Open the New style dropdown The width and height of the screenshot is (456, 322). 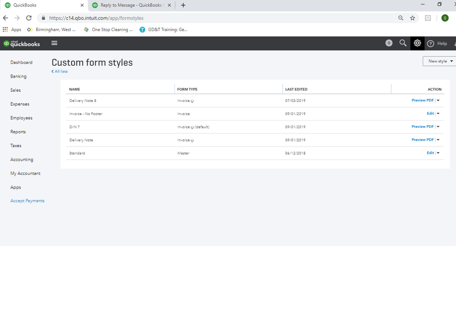point(439,61)
